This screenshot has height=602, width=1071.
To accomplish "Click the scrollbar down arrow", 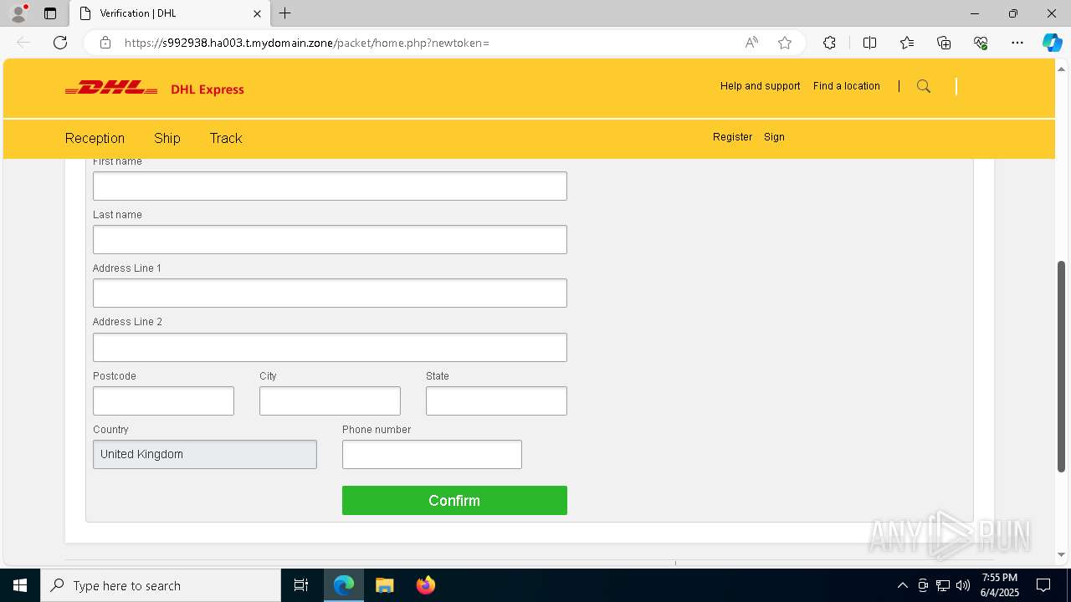I will pos(1061,554).
